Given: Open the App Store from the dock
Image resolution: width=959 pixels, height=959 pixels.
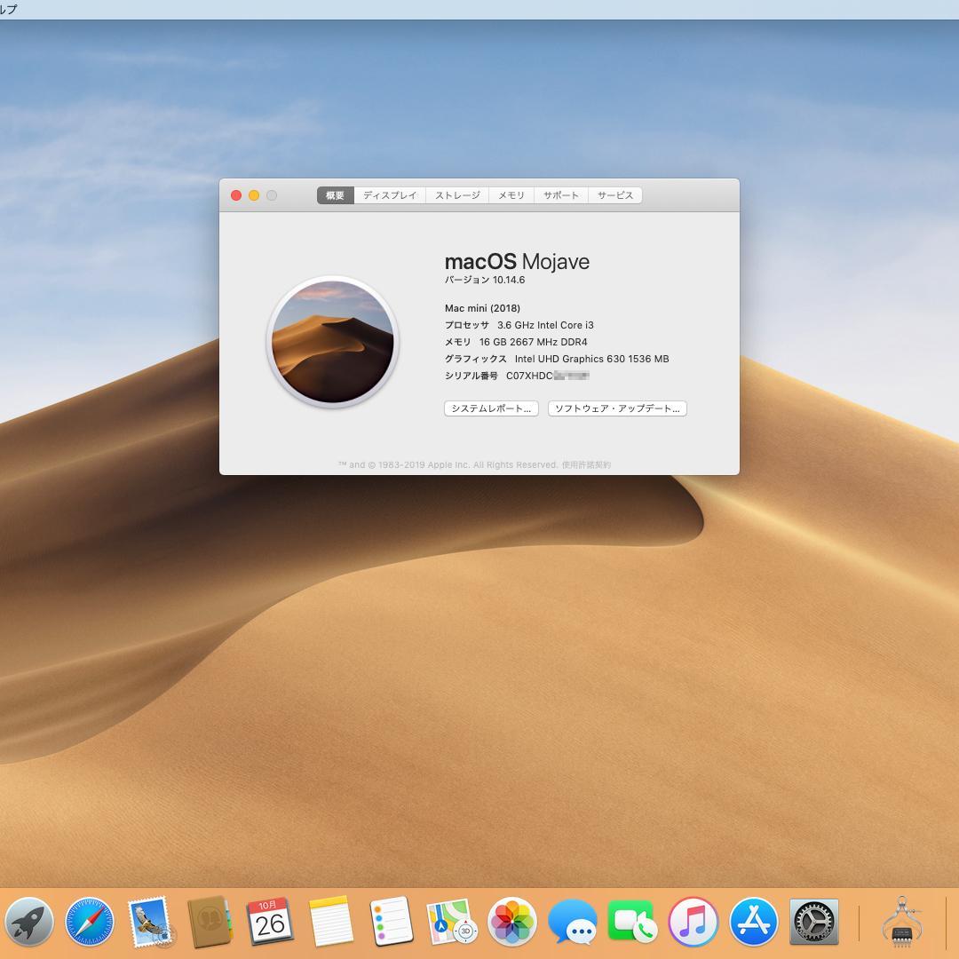Looking at the screenshot, I should (754, 922).
